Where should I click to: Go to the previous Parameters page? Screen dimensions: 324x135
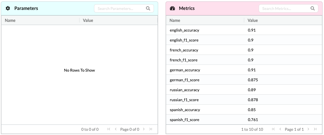click(x=116, y=129)
